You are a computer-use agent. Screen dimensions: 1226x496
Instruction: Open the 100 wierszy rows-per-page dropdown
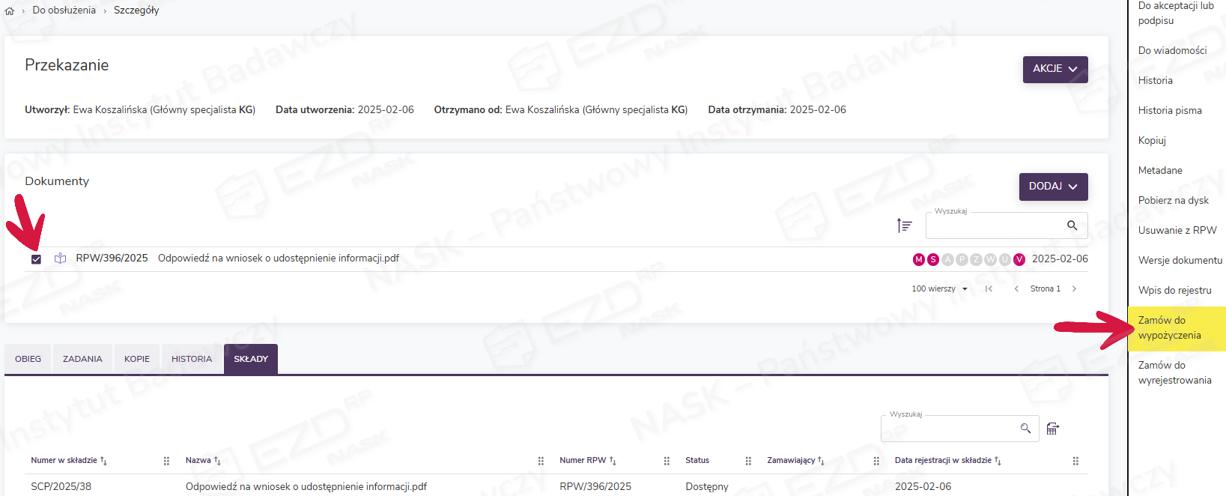point(939,289)
